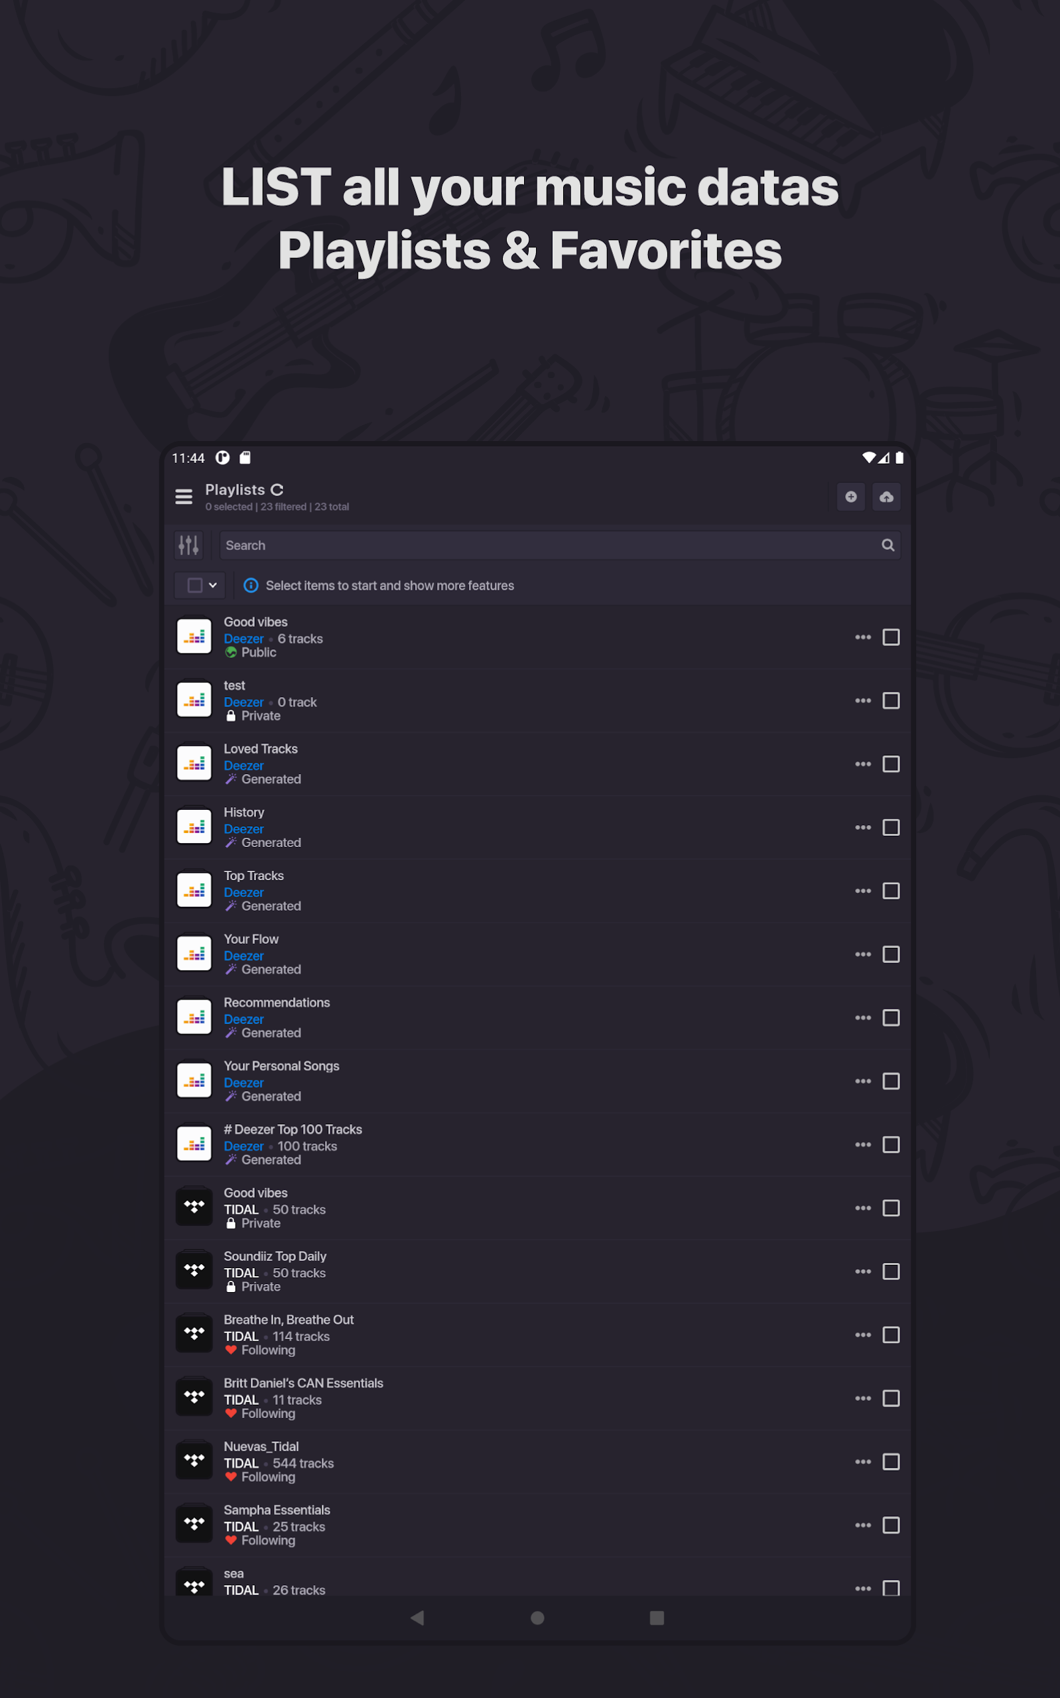Tick the Nuevas_Tidal playlist checkbox

tap(890, 1462)
